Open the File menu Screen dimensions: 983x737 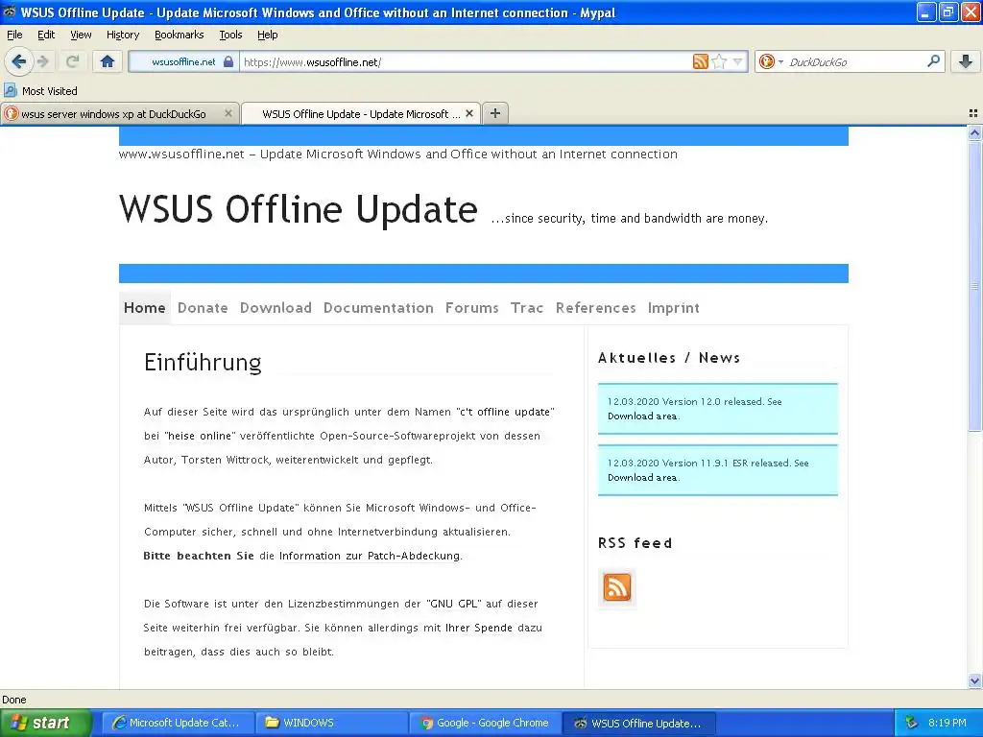pyautogui.click(x=14, y=35)
